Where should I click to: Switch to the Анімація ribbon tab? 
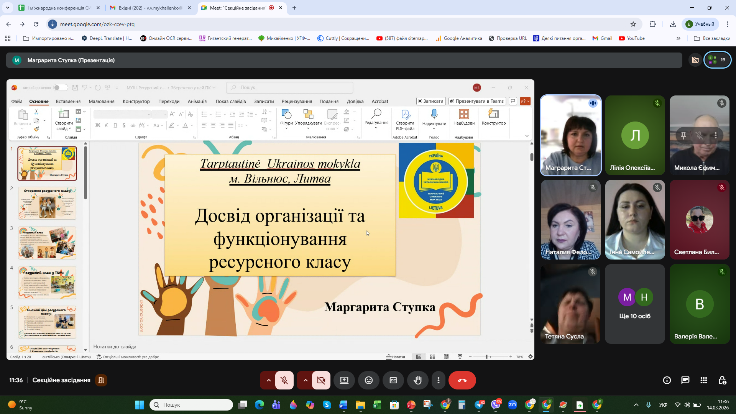pos(197,101)
